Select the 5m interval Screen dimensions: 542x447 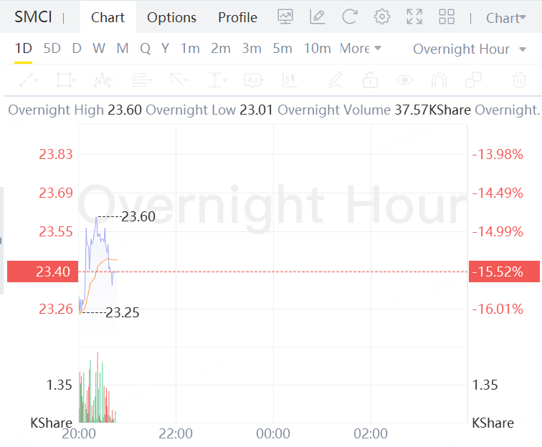[x=282, y=49]
